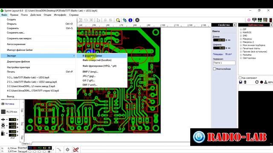
Task: Click the SMD pad size icon beside 0.87
Action: (3, 133)
